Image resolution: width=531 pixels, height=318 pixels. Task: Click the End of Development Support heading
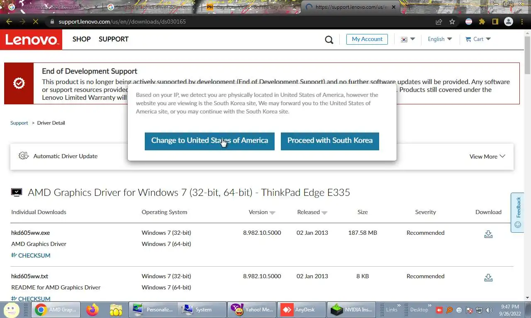90,71
